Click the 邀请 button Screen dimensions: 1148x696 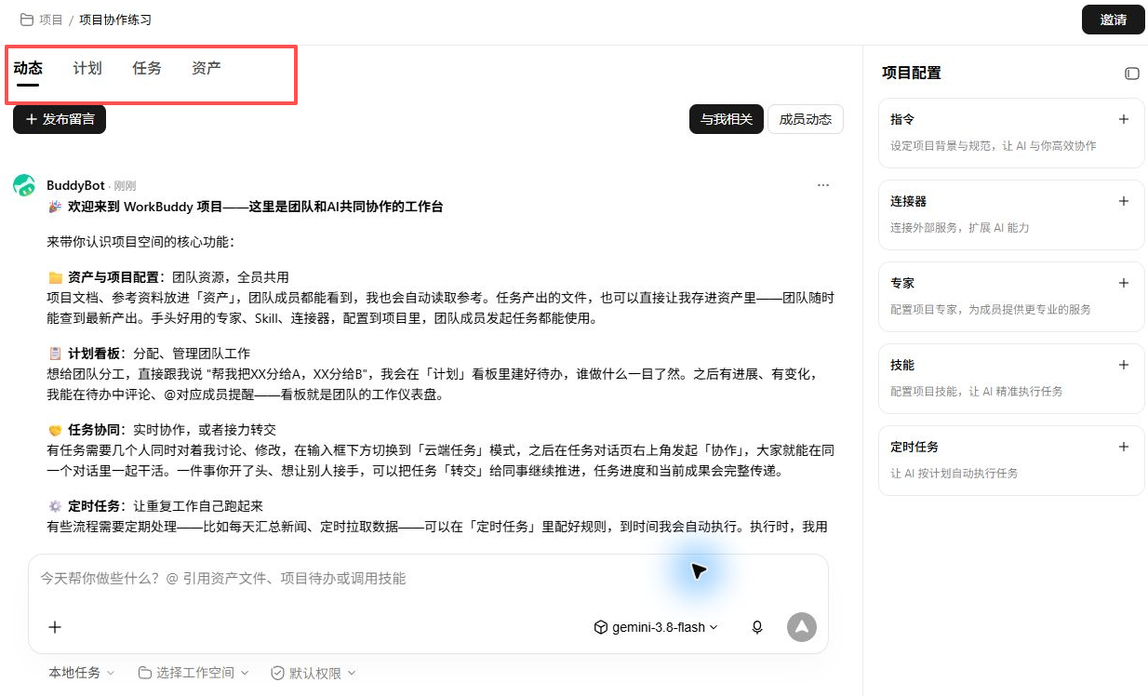point(1113,20)
